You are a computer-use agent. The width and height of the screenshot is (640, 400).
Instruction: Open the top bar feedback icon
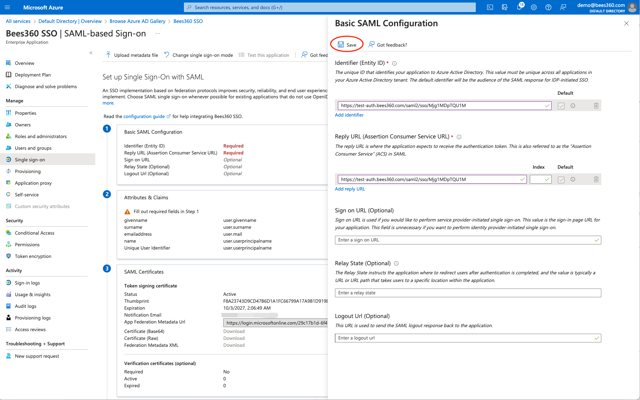tap(563, 7)
